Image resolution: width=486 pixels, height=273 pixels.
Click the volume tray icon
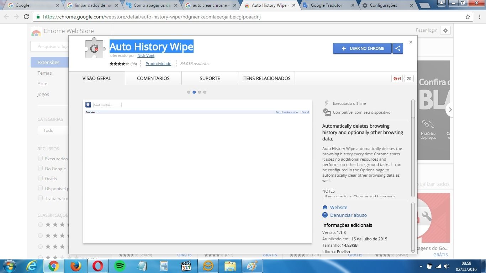coord(447,266)
